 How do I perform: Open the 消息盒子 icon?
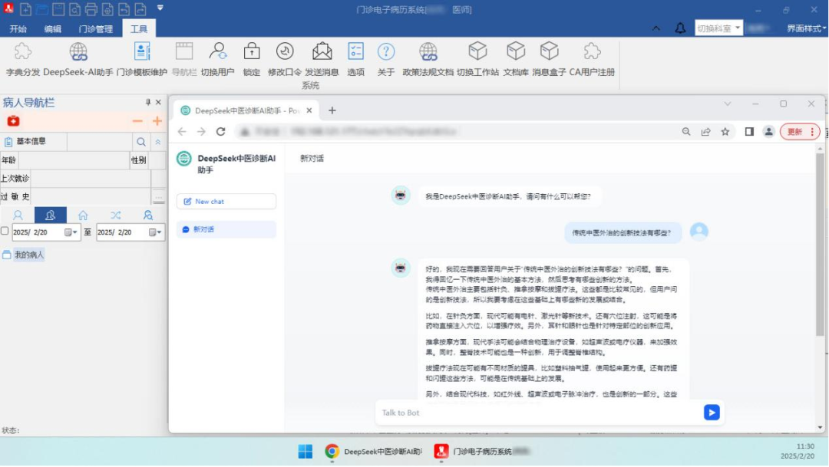click(x=550, y=59)
